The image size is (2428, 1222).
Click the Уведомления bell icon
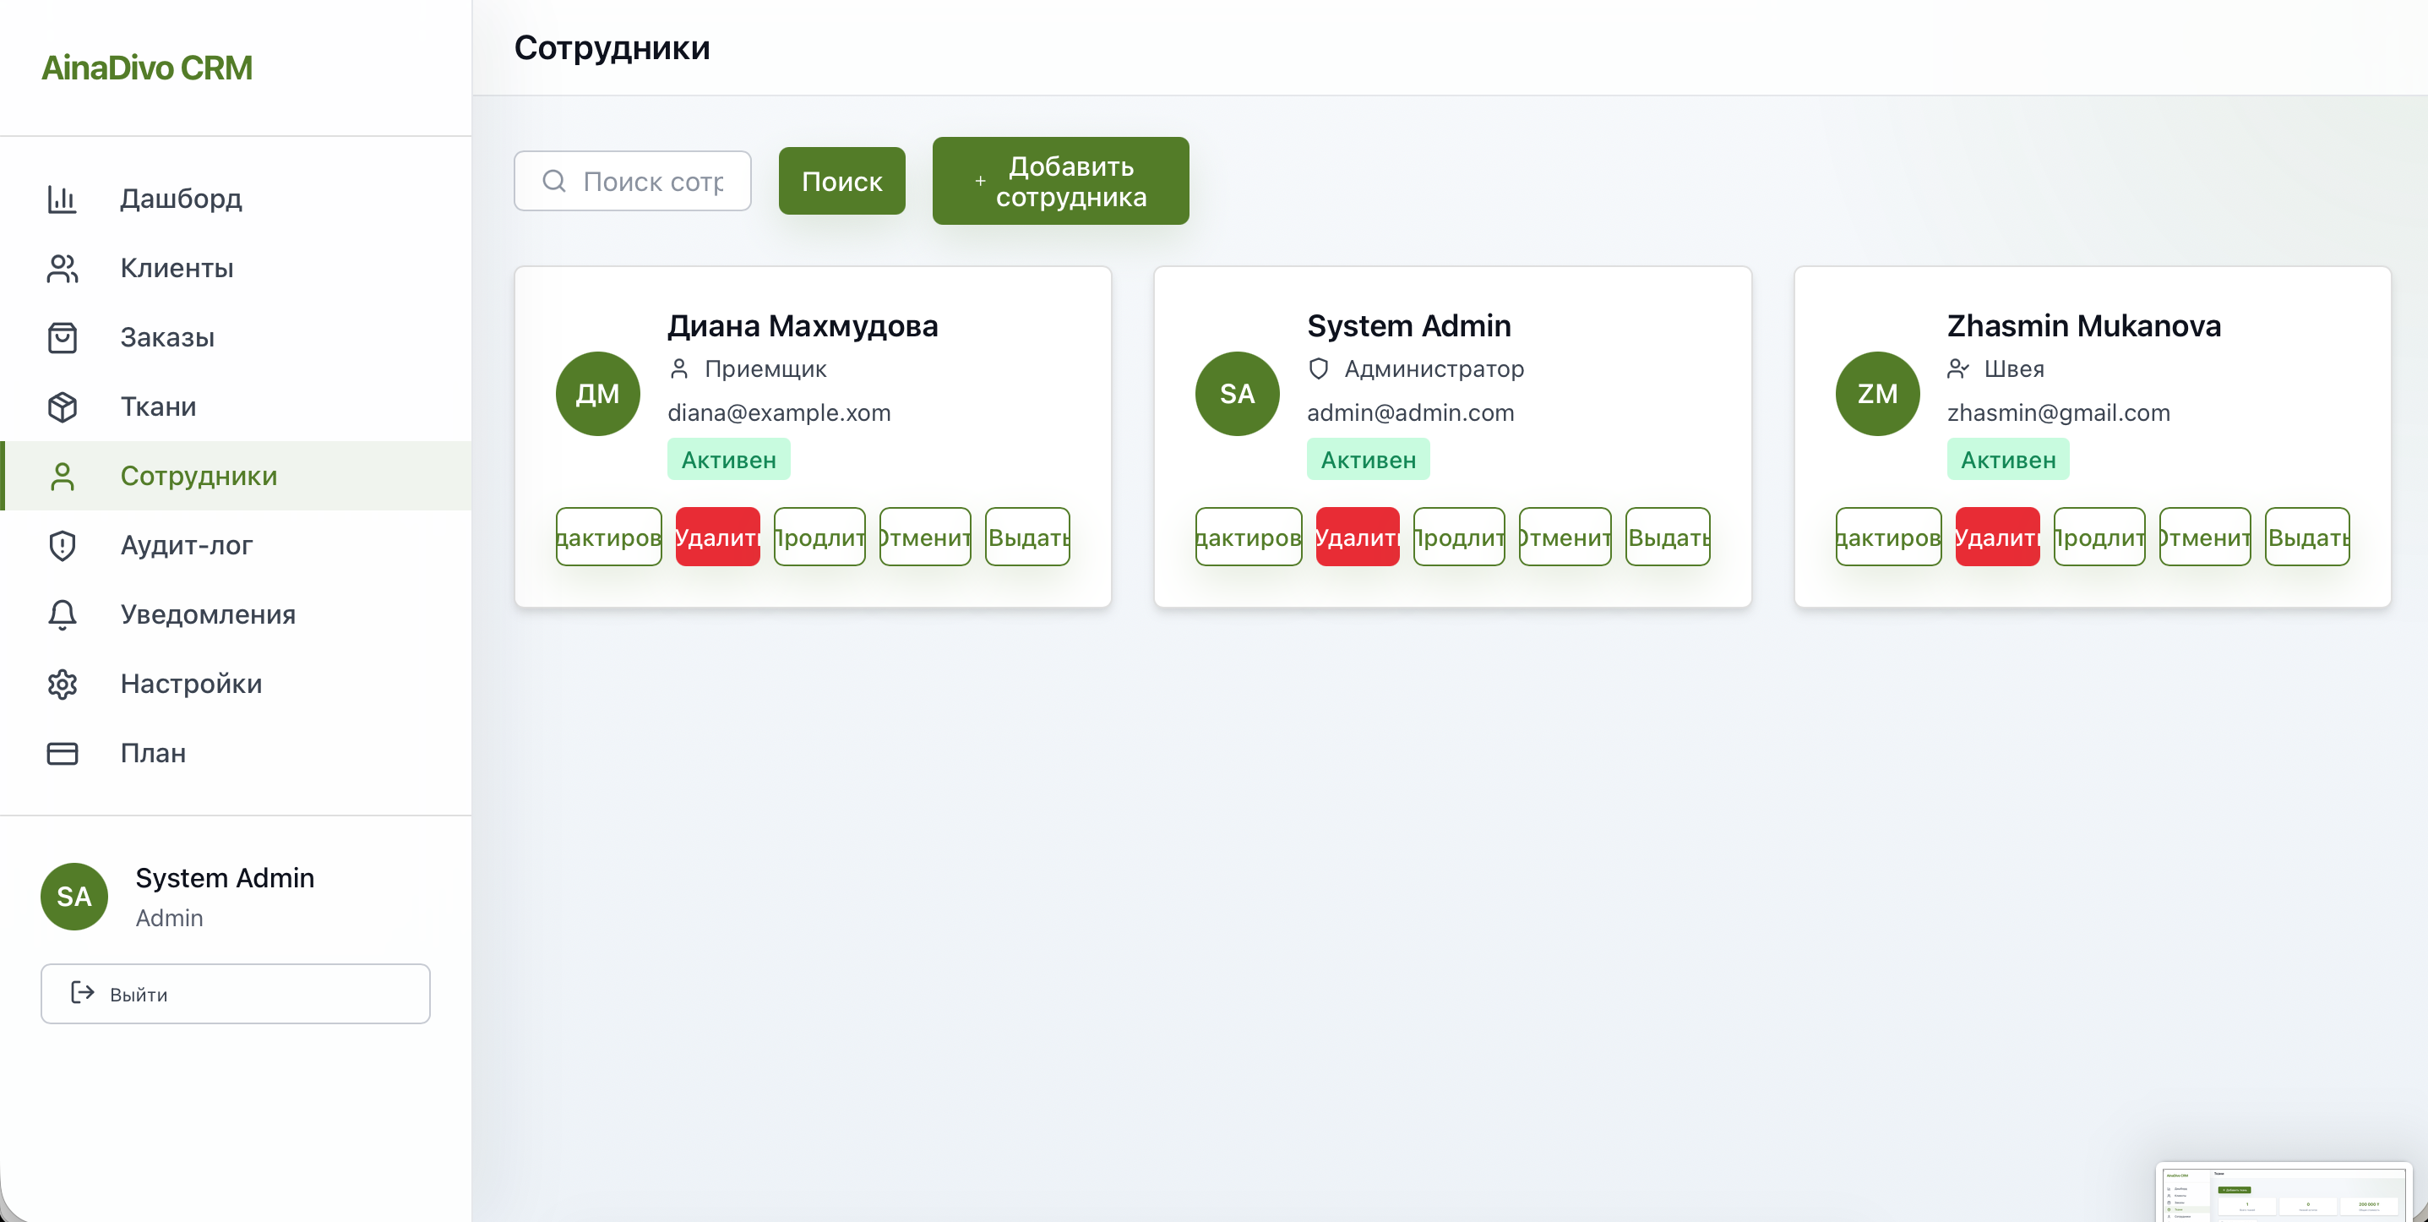coord(63,614)
